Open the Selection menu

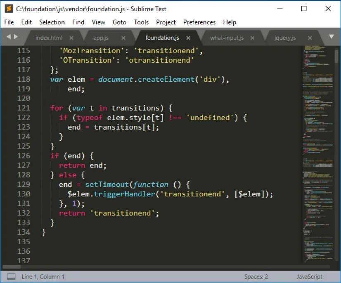52,22
